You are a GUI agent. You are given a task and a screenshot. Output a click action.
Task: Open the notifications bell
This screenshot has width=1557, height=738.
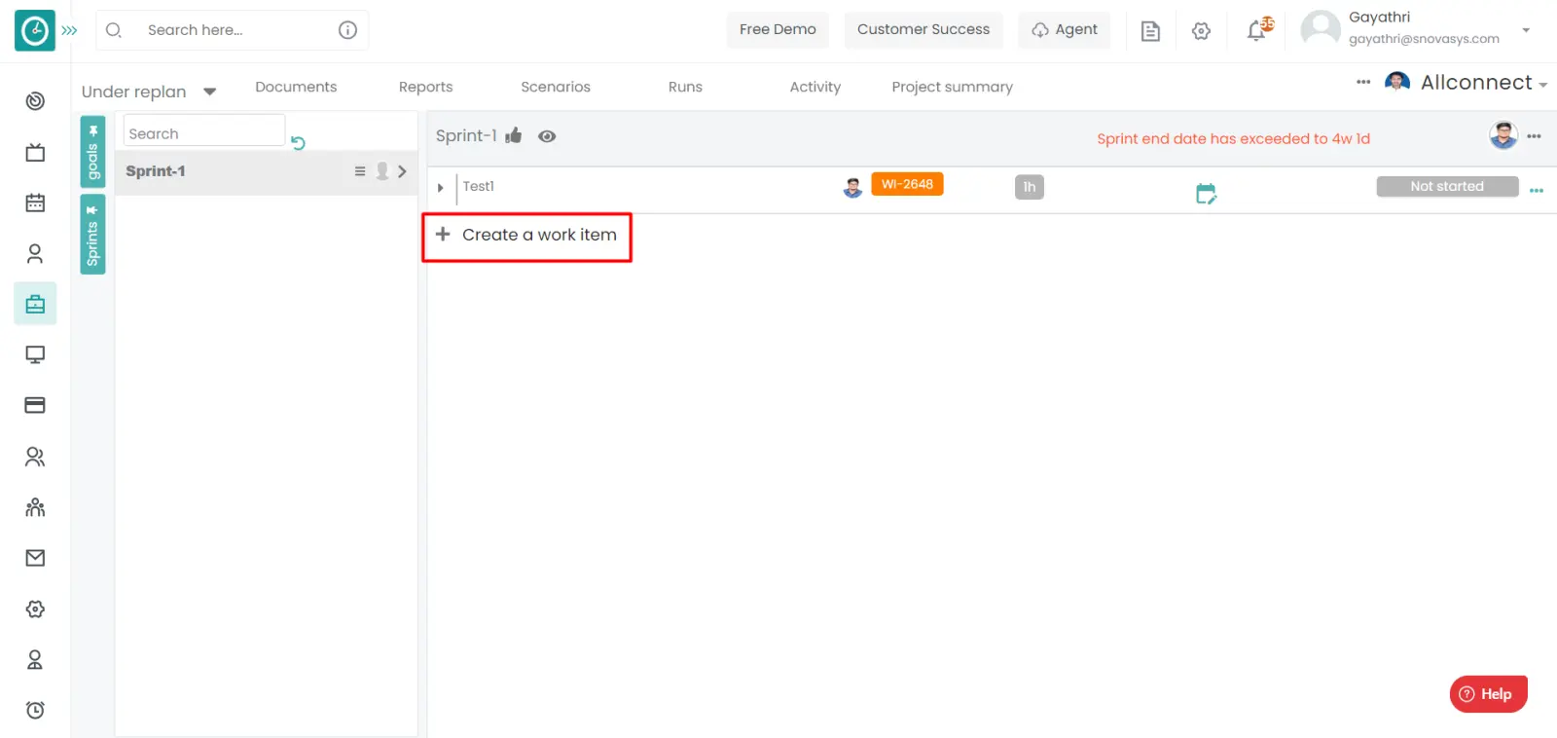pos(1257,31)
